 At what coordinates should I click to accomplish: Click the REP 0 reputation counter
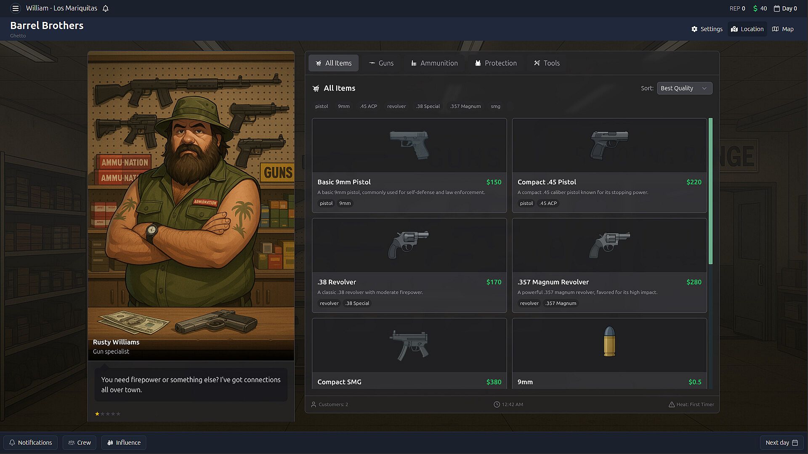click(737, 8)
